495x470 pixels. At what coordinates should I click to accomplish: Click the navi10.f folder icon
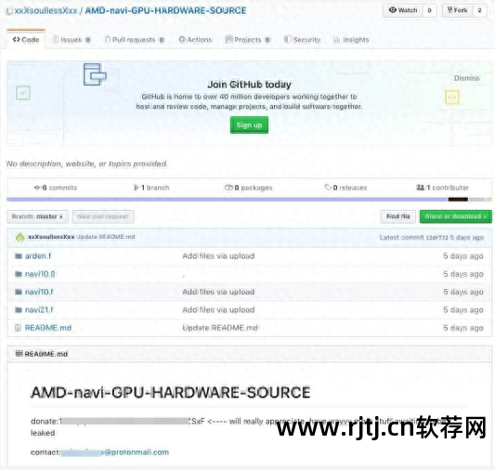pos(19,292)
